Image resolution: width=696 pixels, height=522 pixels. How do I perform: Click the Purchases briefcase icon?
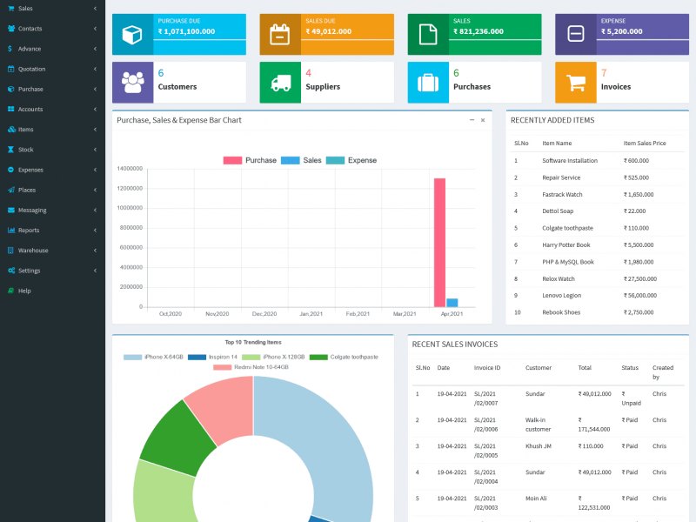[428, 83]
